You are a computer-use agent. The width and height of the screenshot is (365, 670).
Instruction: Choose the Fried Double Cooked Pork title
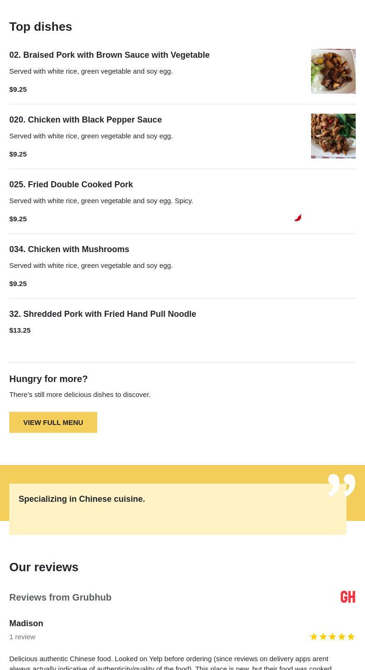[x=71, y=185]
